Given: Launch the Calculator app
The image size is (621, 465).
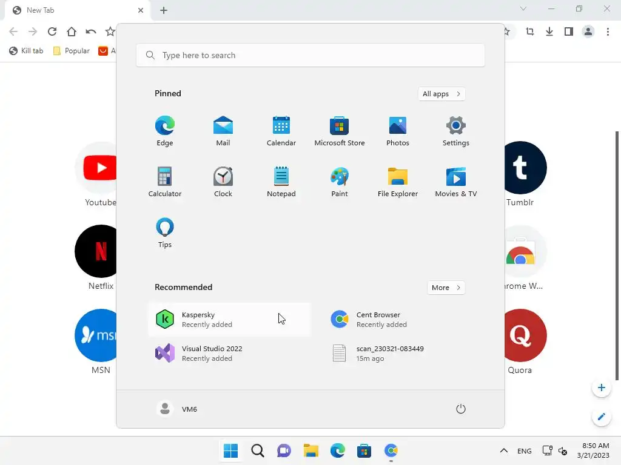Looking at the screenshot, I should [165, 182].
